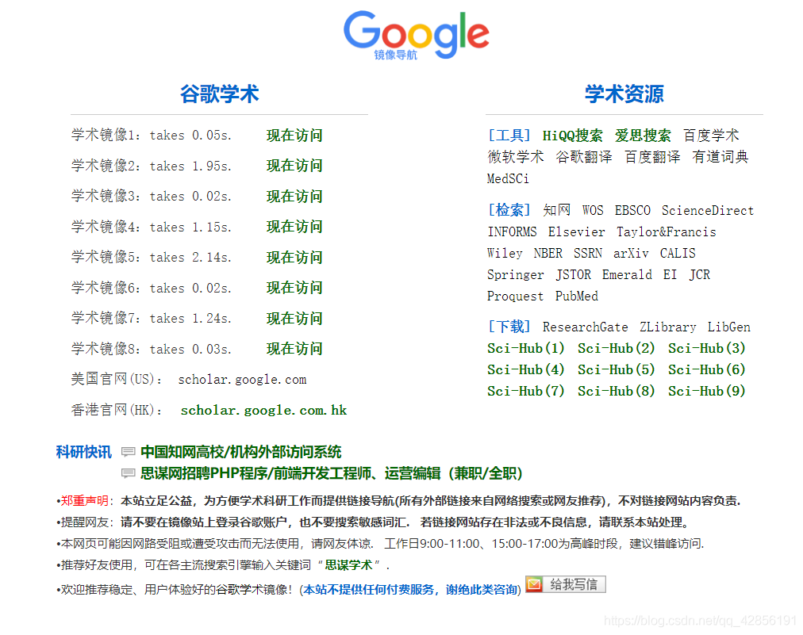Open Sci-Hub(7) mirror

(x=526, y=392)
